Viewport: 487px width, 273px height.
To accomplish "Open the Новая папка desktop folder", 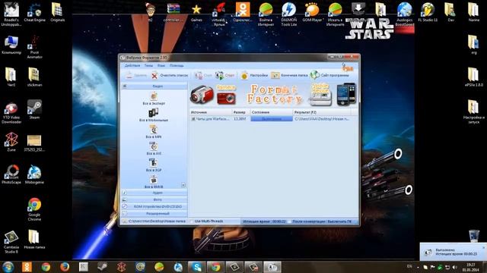I will click(x=34, y=240).
